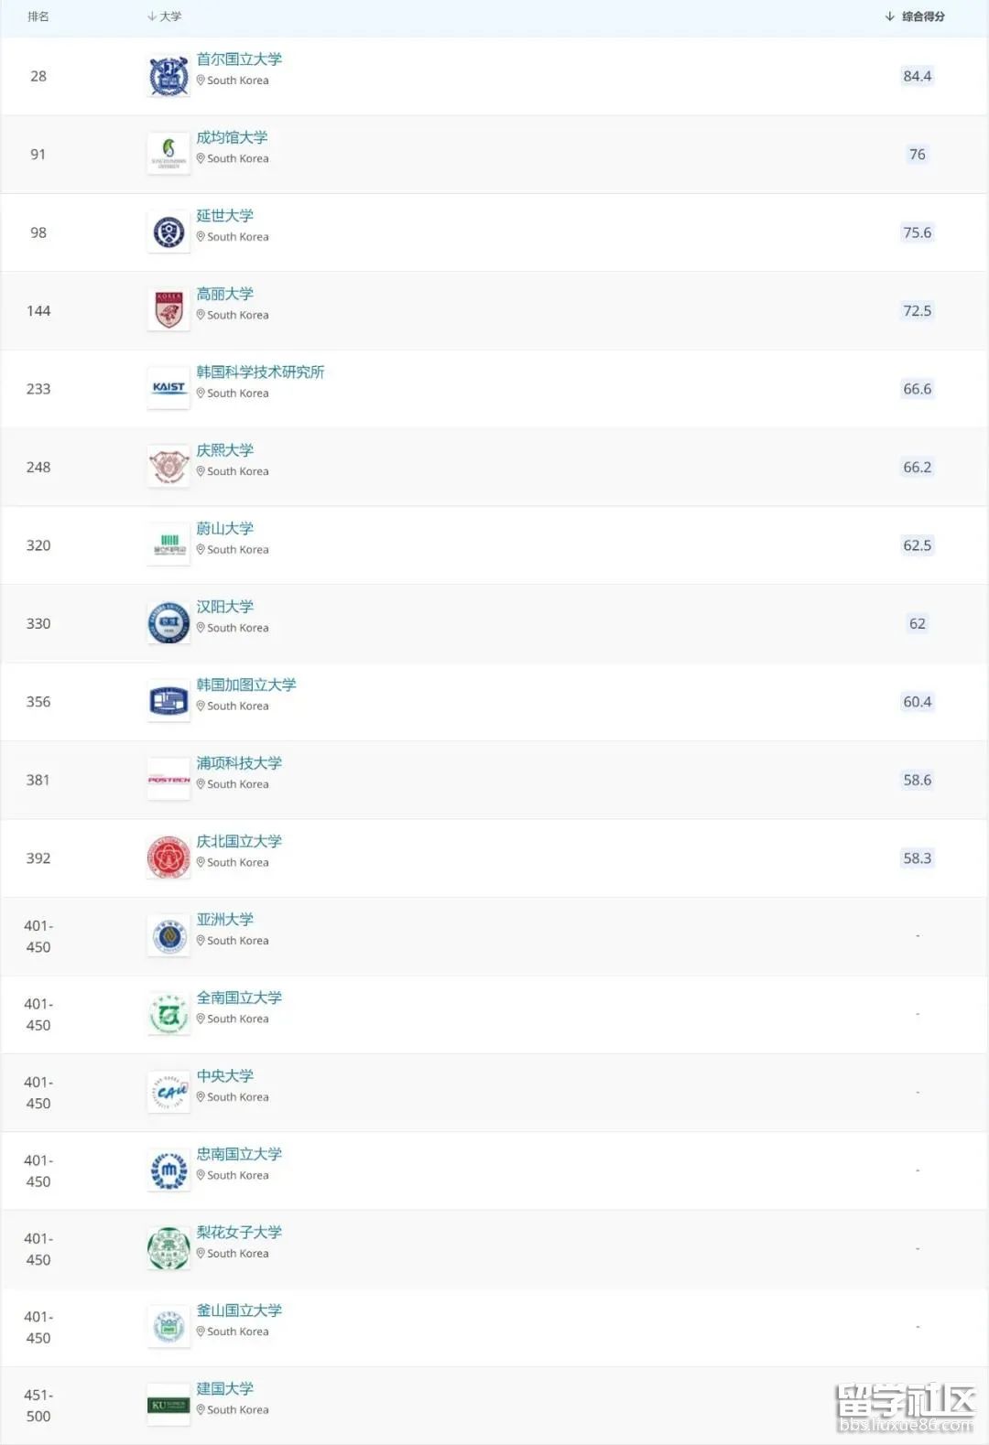Click the Konkuk University KU green logo

coord(168,1405)
